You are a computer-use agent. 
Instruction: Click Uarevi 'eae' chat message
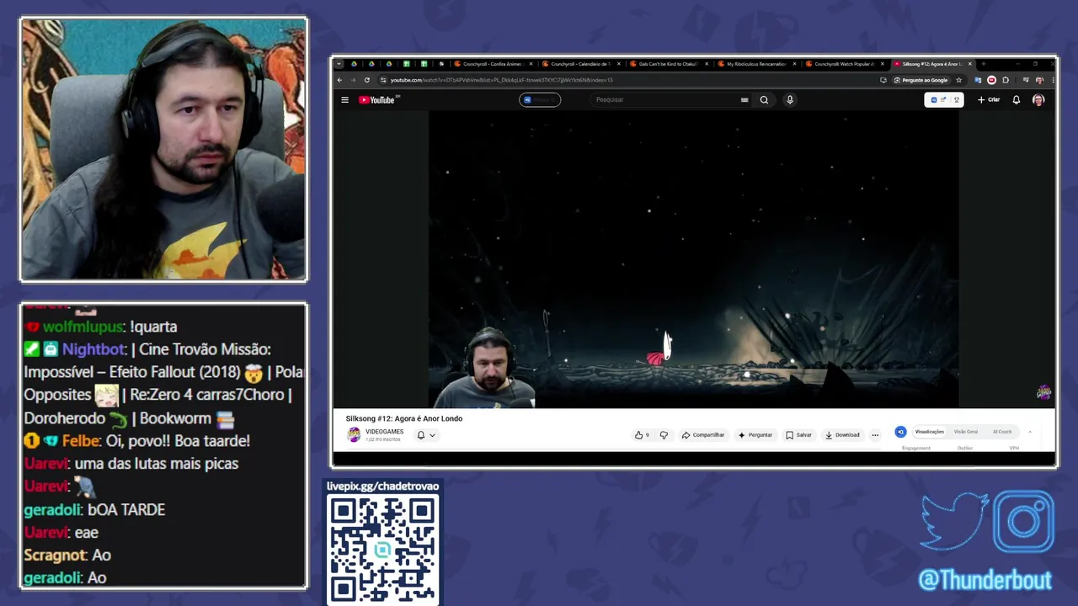pos(61,533)
